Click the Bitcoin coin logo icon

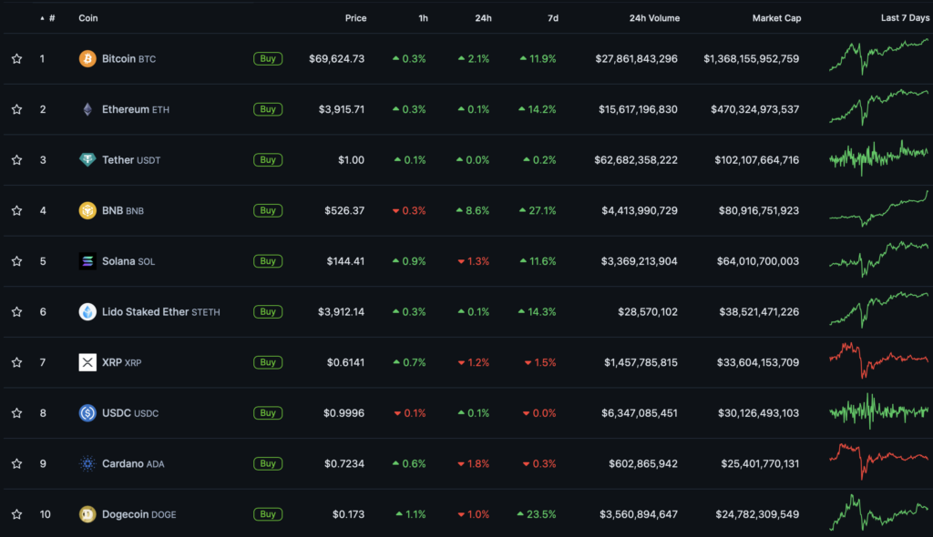click(87, 59)
